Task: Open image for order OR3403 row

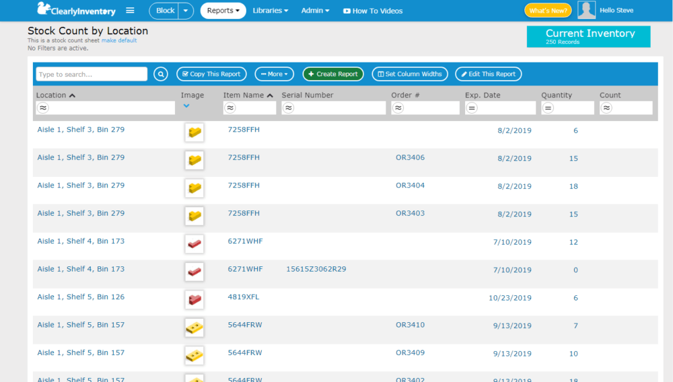Action: point(194,216)
